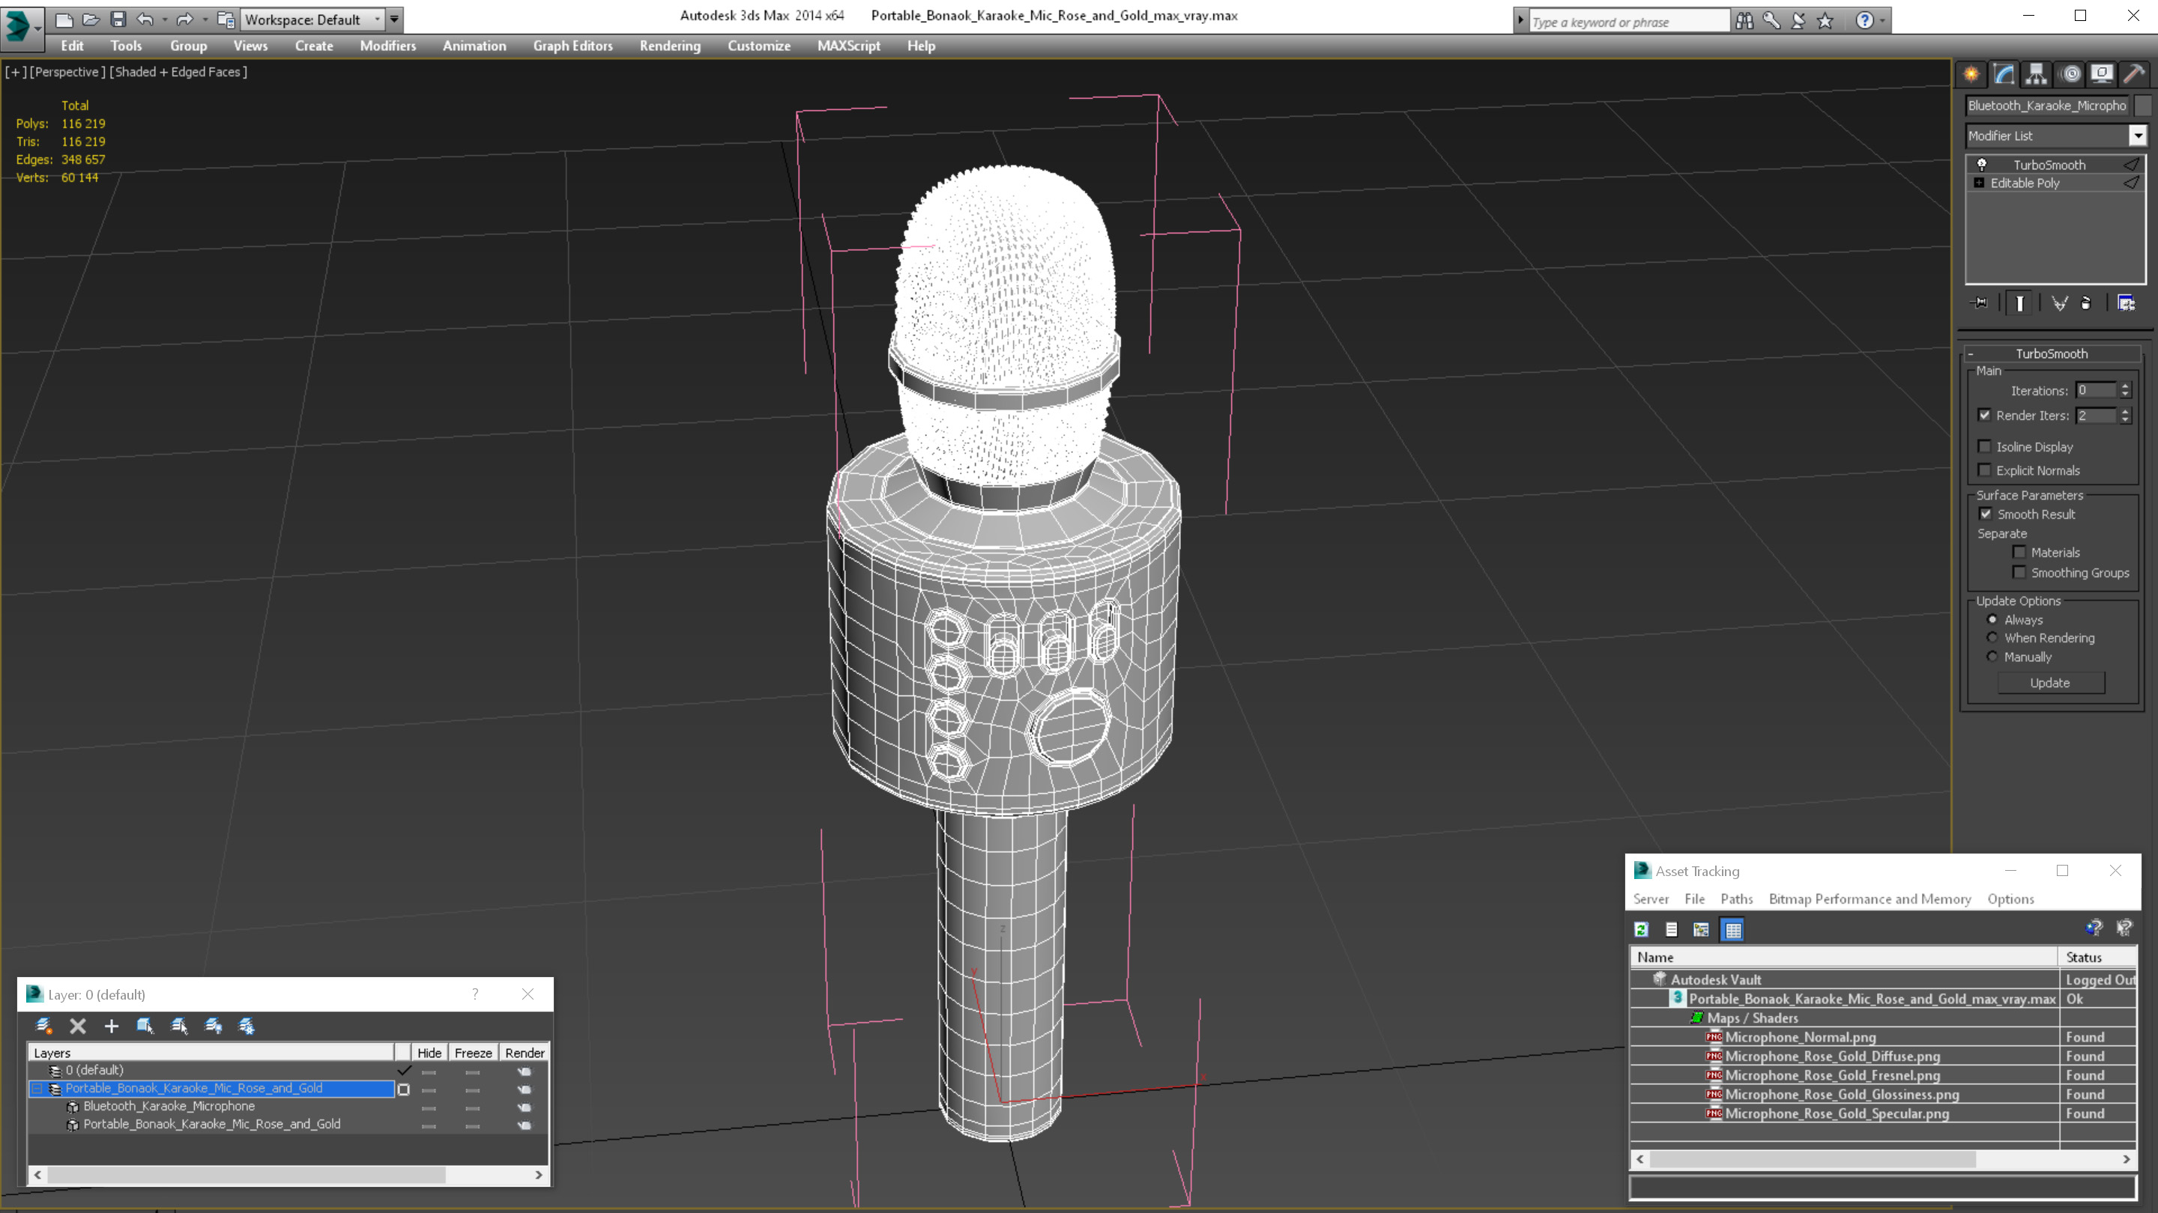The width and height of the screenshot is (2158, 1213).
Task: Toggle Smooth Result checkbox
Action: click(1986, 514)
